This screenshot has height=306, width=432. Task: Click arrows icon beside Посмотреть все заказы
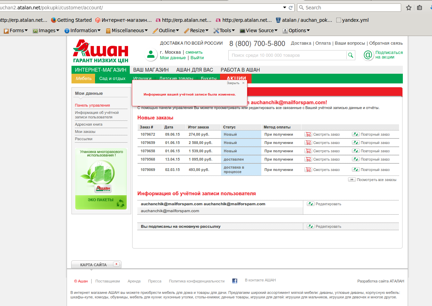352,180
